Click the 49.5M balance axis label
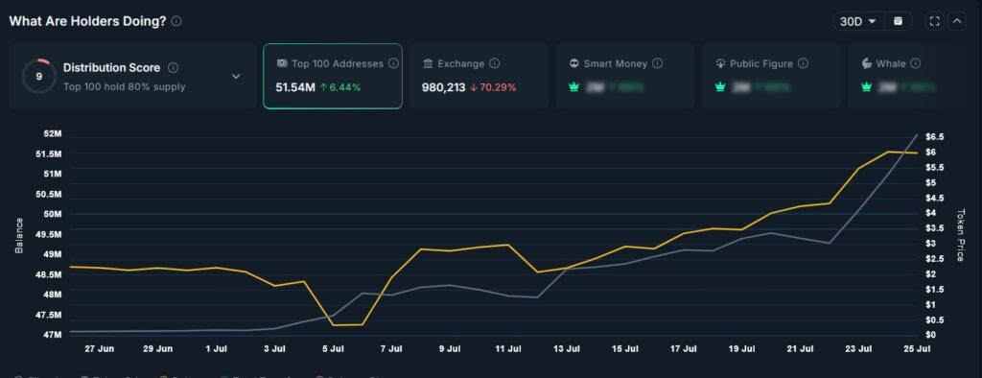Viewport: 982px width, 378px height. pos(49,234)
